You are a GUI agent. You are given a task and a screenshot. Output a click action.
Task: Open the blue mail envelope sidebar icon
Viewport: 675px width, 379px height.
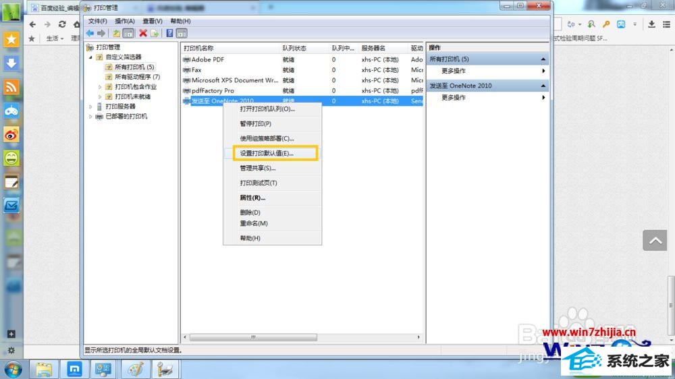click(x=11, y=206)
